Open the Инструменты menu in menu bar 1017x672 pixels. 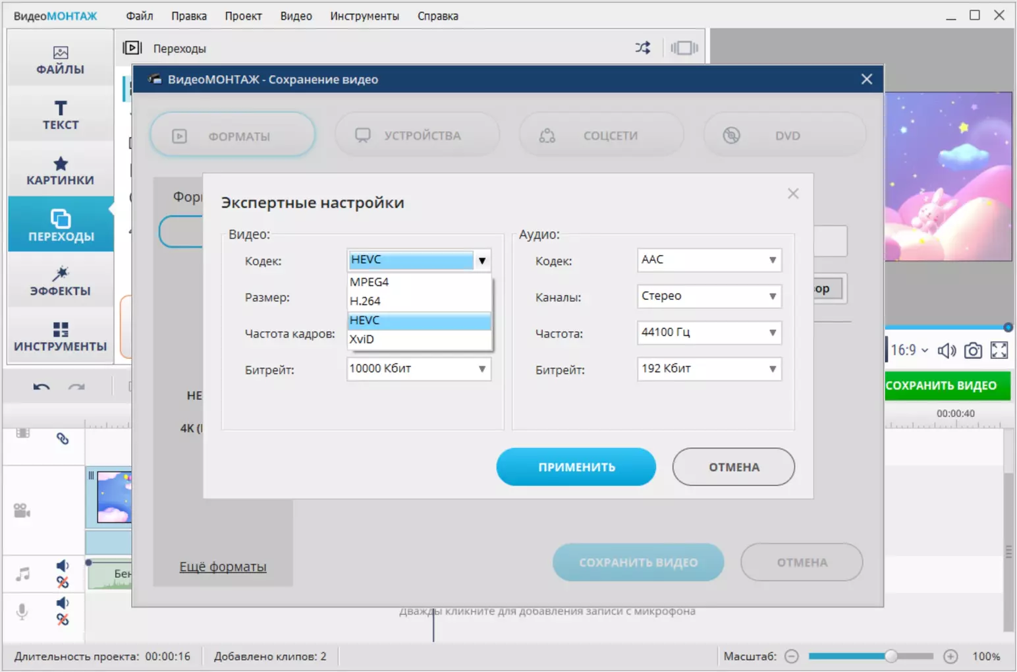[364, 16]
